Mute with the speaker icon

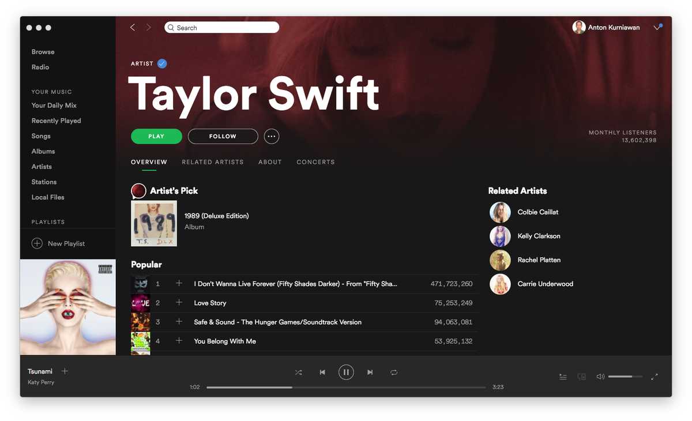pyautogui.click(x=600, y=377)
